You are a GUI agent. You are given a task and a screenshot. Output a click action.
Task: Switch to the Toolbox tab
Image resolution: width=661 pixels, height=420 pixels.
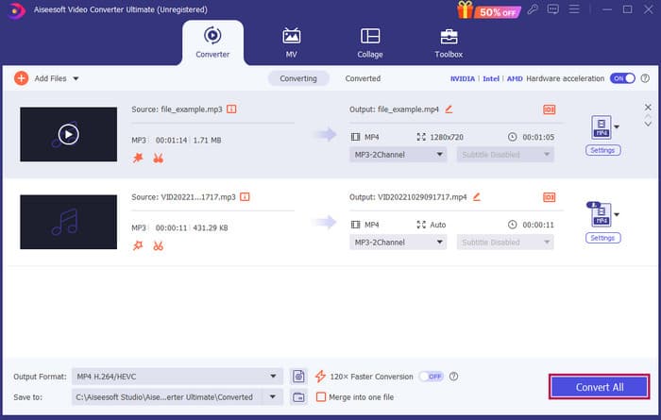point(449,42)
